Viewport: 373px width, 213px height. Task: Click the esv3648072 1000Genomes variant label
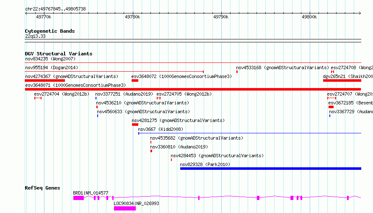[x=181, y=76]
